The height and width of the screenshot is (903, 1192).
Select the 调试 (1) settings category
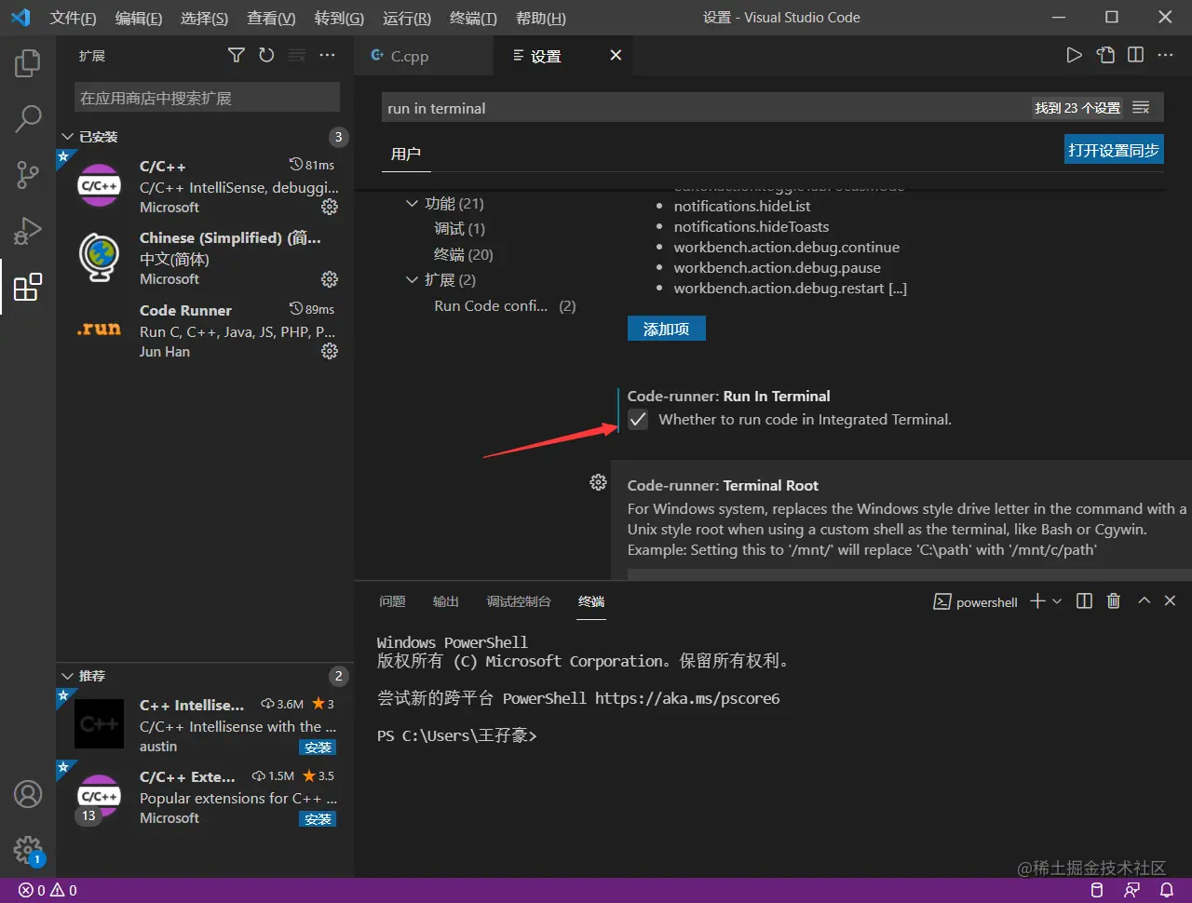(x=459, y=229)
